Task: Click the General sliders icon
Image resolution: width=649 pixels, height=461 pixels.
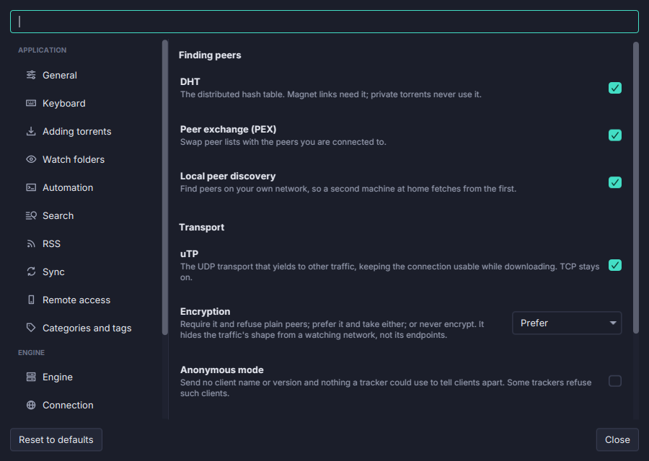Action: 31,75
